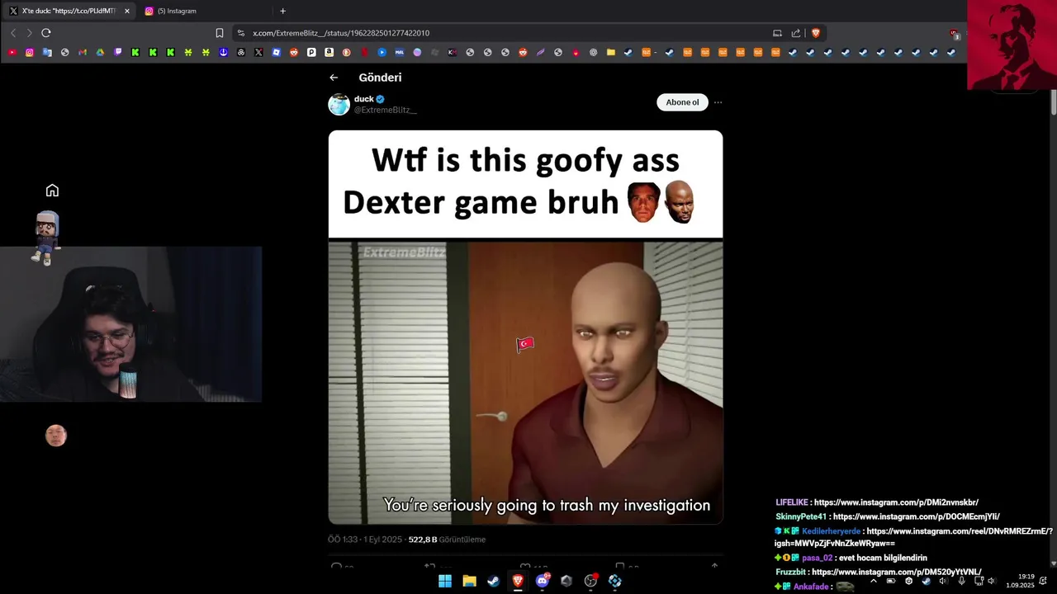Open the Instagram bookmark in bookmarks bar
The width and height of the screenshot is (1057, 594).
pos(30,52)
